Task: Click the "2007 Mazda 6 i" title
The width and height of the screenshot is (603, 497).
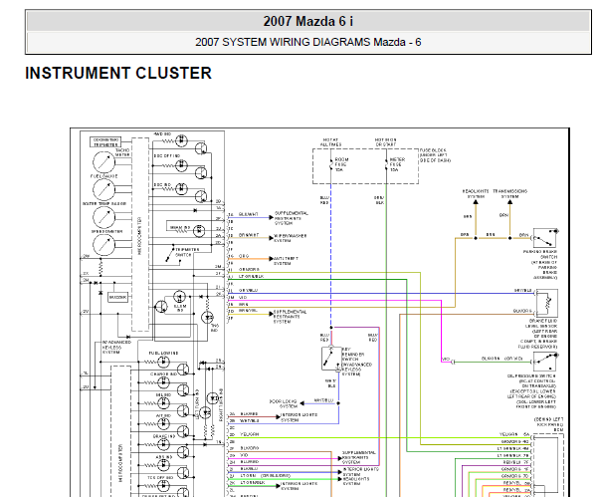Action: click(x=308, y=21)
